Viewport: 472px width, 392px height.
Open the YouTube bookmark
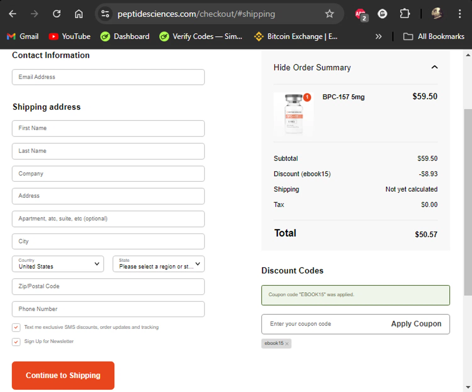(70, 37)
